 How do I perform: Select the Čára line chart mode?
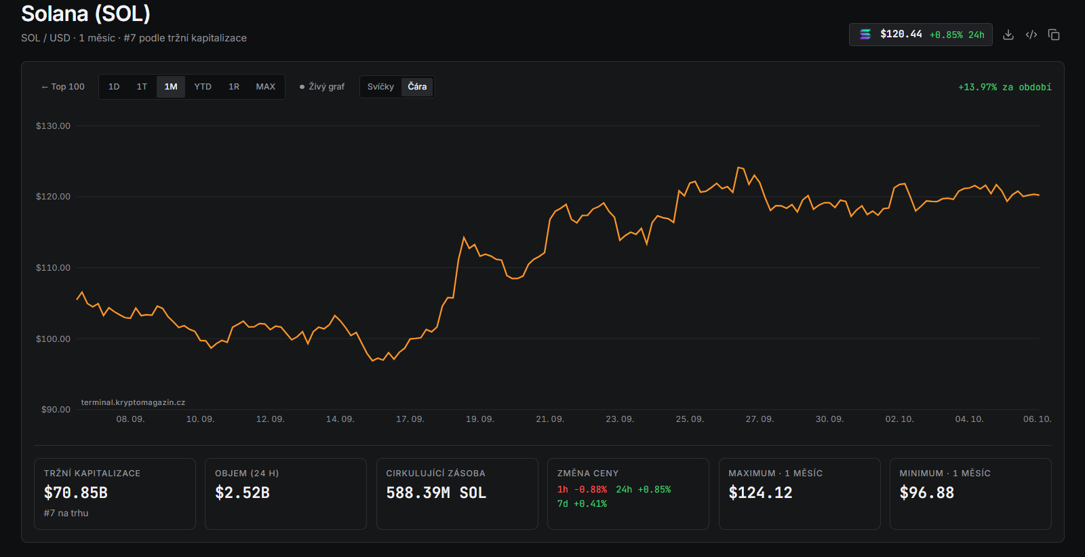tap(417, 87)
